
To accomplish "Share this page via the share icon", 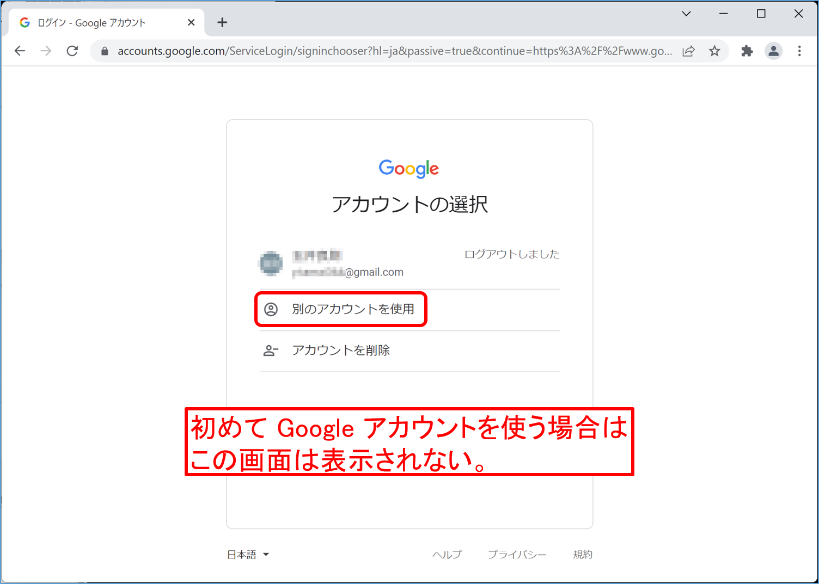I will tap(689, 51).
